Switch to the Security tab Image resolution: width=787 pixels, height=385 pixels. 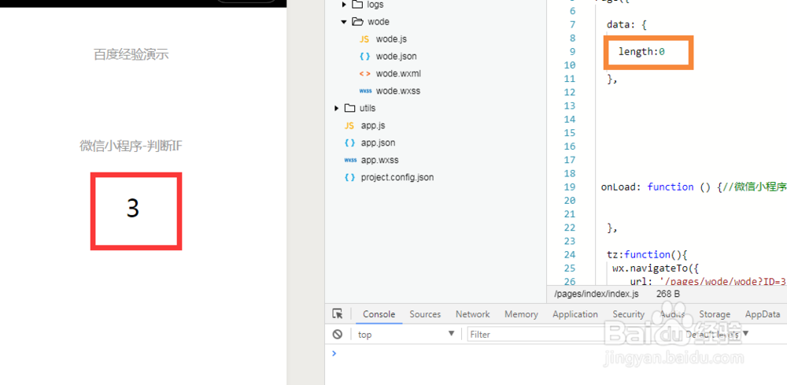click(628, 314)
